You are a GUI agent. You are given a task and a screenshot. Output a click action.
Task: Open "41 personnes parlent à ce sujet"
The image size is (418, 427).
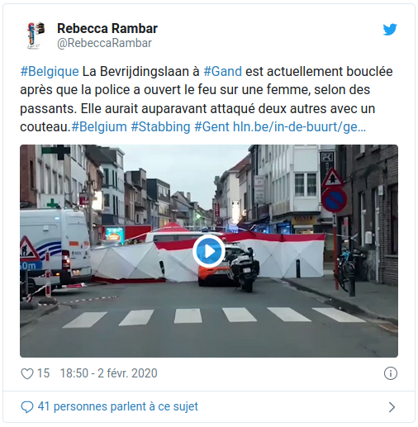[118, 406]
